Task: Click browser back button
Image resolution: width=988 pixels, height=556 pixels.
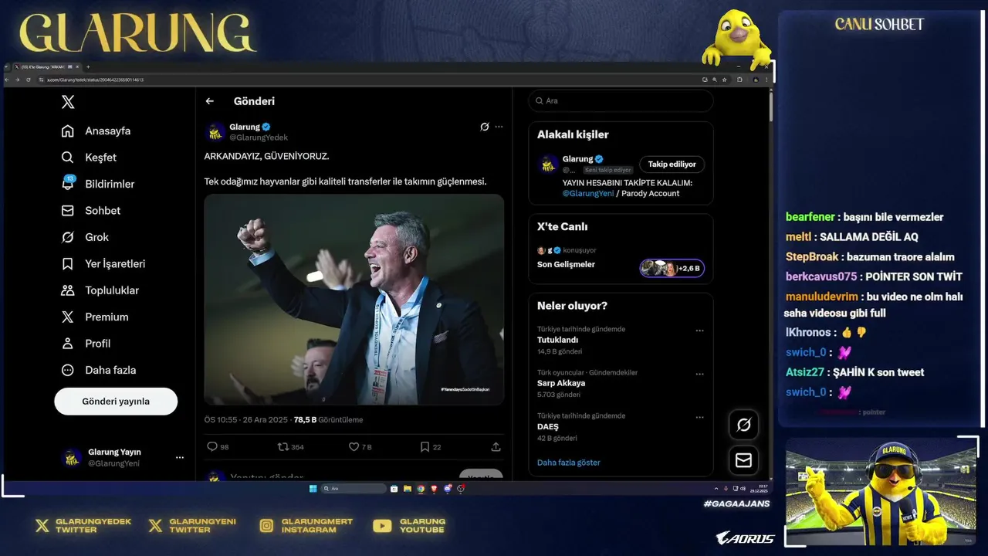Action: (x=8, y=80)
